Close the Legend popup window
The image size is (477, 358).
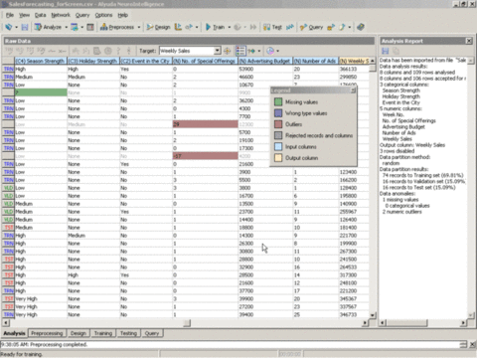353,90
